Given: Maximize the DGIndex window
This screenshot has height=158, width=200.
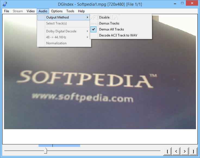Looking at the screenshot, I should (182, 3).
